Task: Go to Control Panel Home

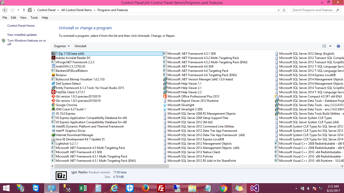Action: (x=21, y=26)
